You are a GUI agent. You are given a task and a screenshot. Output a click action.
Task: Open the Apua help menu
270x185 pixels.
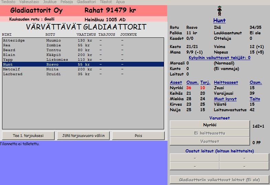[120, 2]
